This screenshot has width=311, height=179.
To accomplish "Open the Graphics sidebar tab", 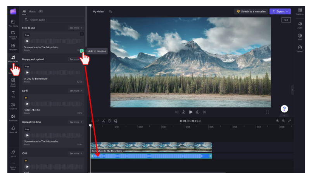I will point(13,106).
